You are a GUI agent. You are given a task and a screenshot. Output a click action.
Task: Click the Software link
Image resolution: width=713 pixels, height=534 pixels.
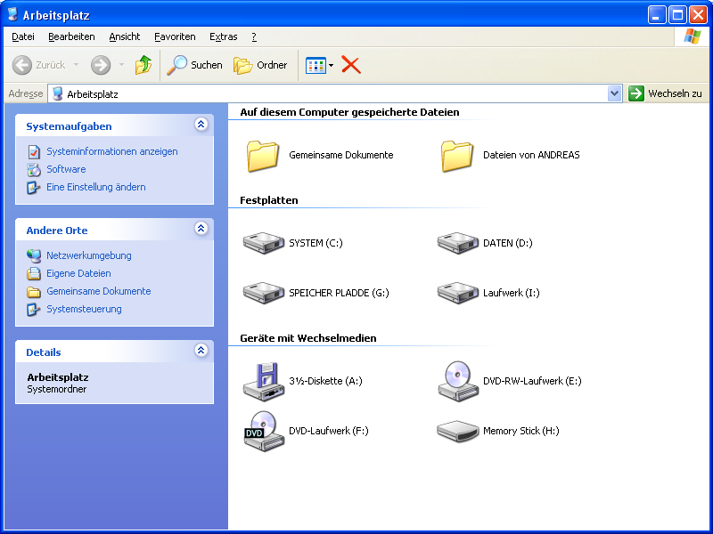[x=66, y=169]
